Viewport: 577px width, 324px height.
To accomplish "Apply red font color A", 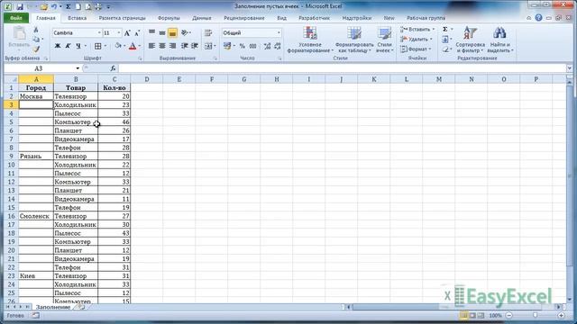I will pos(133,46).
